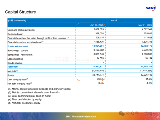This screenshot has height=120, width=160.
Task: Click the Debt to equity ratio label
Action: 18,79
